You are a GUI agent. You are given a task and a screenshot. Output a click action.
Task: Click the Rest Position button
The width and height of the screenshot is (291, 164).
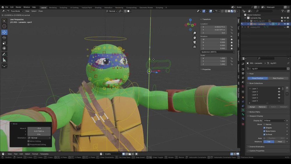click(278, 78)
